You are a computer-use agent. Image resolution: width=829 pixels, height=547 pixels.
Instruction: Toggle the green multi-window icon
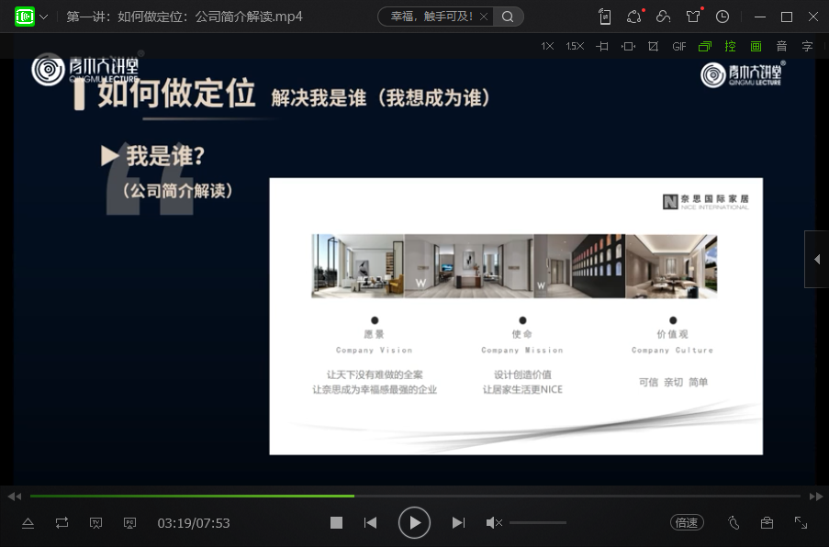[x=705, y=47]
